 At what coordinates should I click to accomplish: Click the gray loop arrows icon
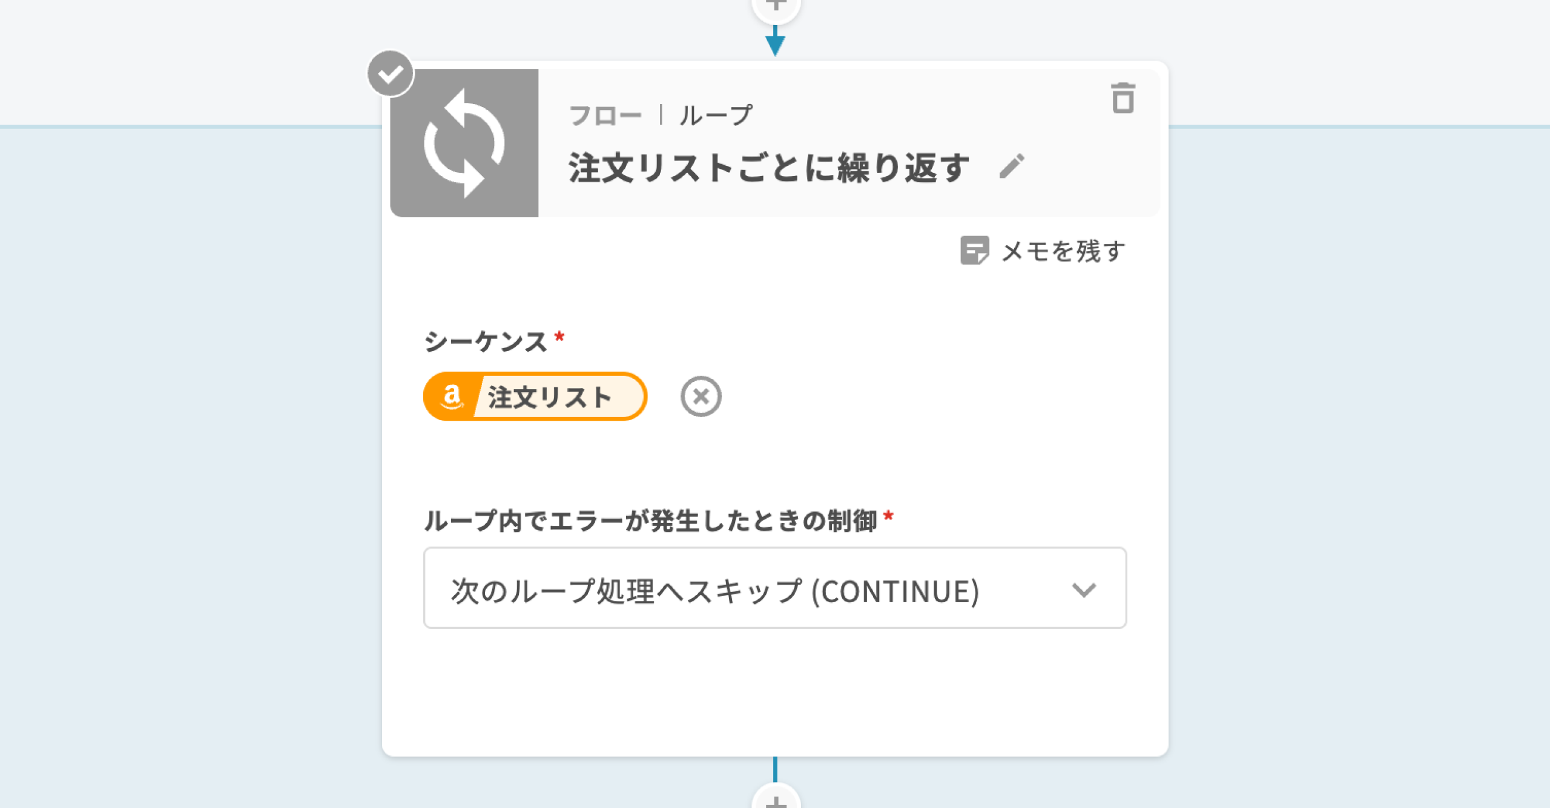tap(464, 143)
